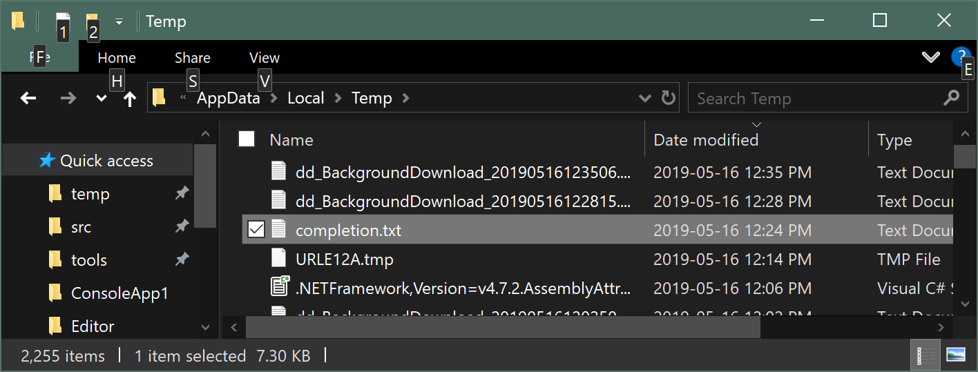
Task: Expand the ribbon with the chevron
Action: [931, 57]
